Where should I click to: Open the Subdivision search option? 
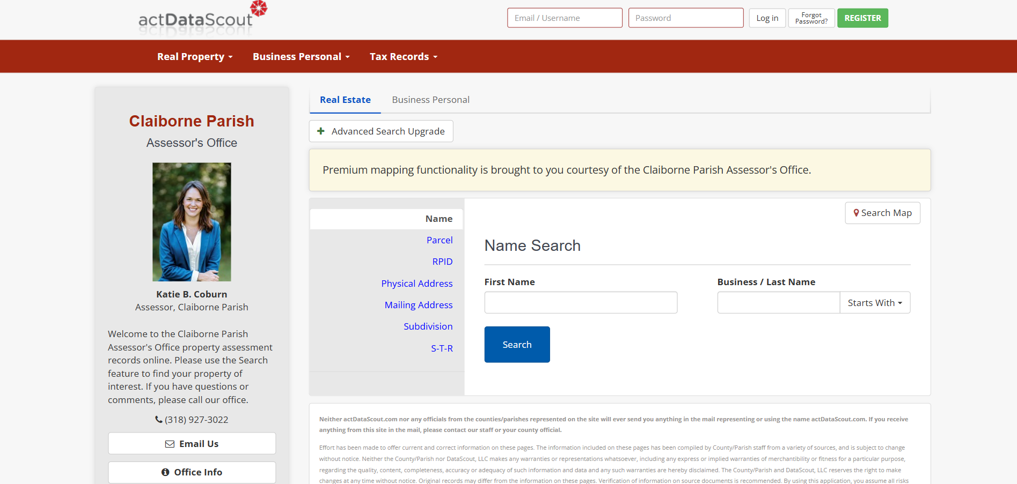click(428, 326)
